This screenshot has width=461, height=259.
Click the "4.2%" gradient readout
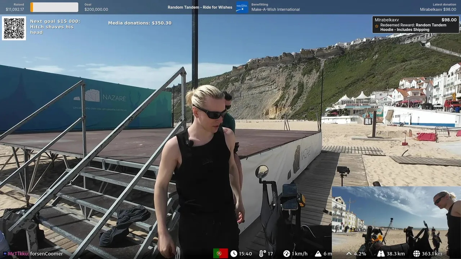pos(360,254)
